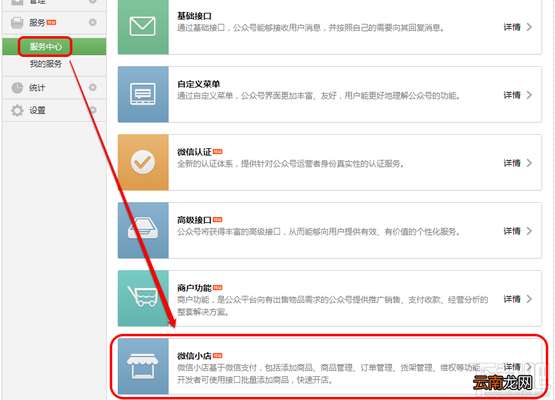Click the chevron arrow in 商户功能 row
555x400 pixels.
[529, 299]
